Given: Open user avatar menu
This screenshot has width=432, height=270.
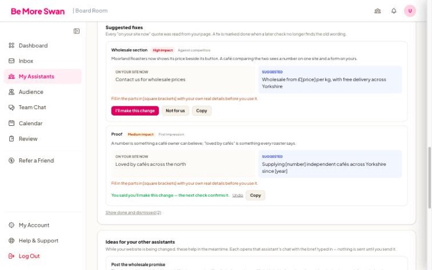Looking at the screenshot, I should click(410, 11).
